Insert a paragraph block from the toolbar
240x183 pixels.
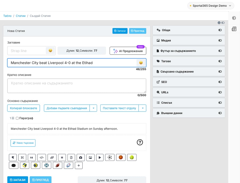pos(13,157)
